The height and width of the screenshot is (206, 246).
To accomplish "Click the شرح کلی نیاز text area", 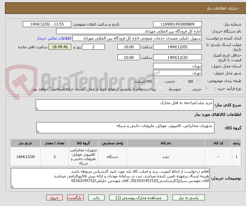I will [x=124, y=105].
